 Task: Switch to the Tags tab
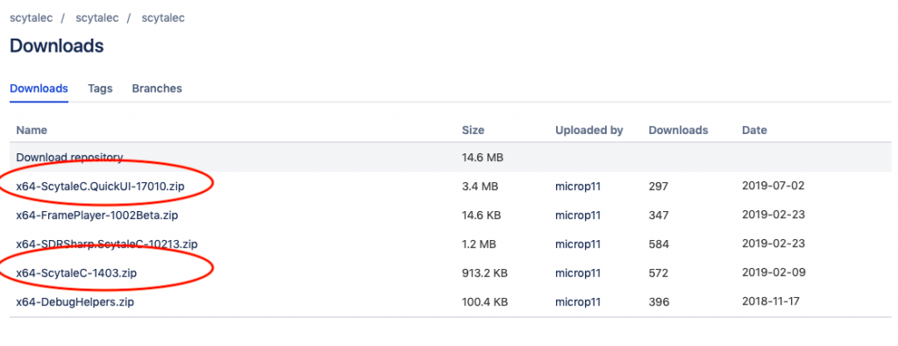click(100, 88)
